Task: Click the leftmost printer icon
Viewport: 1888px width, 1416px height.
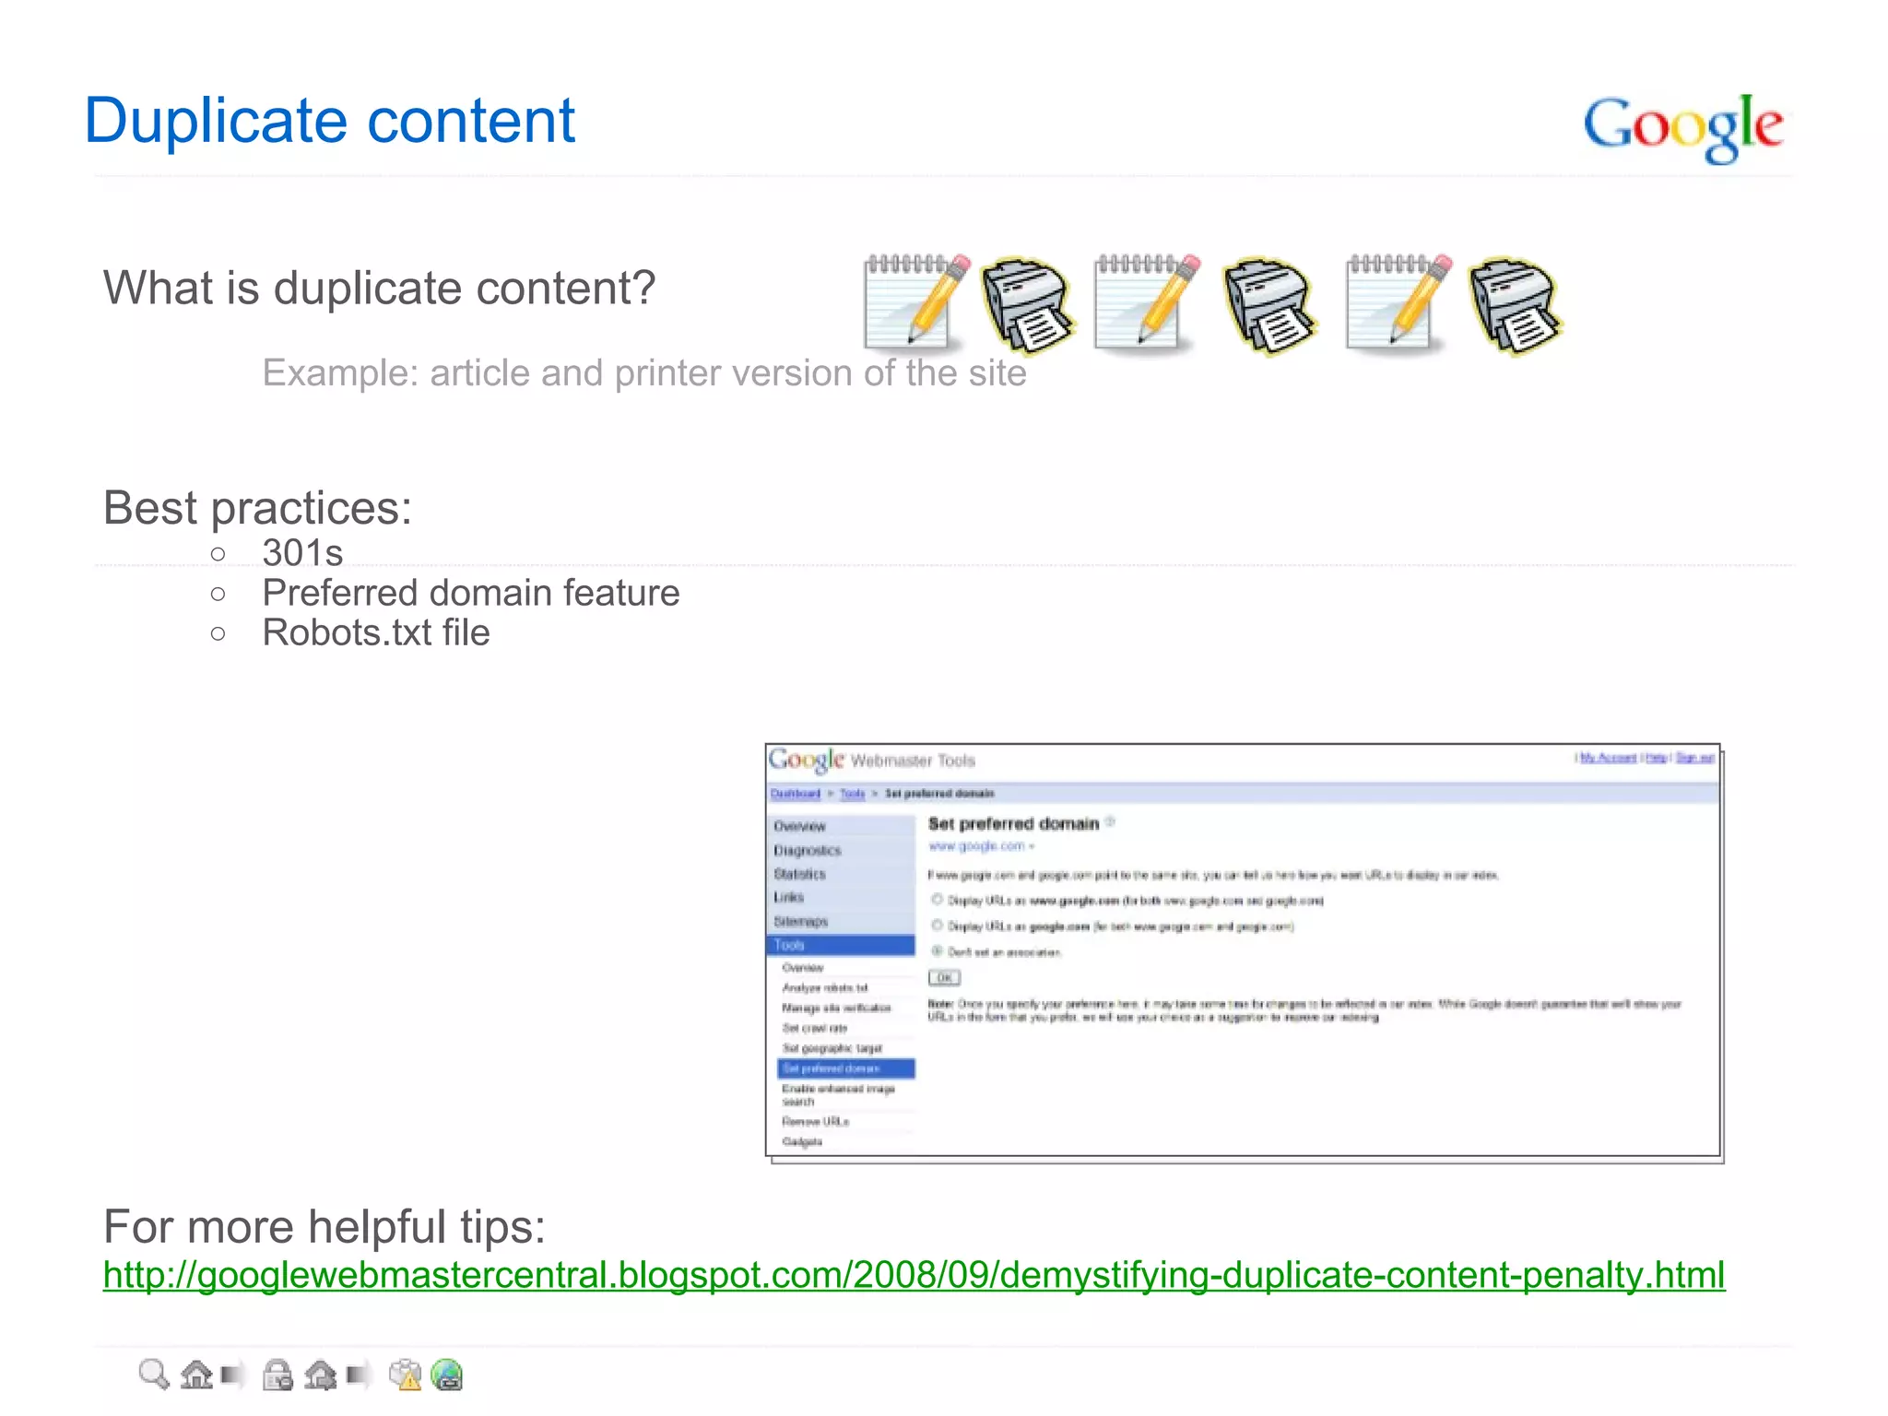Action: (1027, 306)
